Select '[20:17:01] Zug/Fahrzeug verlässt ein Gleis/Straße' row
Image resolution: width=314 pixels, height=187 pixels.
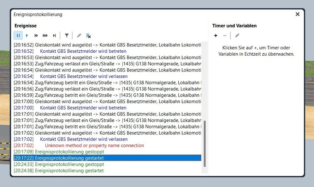(107, 120)
